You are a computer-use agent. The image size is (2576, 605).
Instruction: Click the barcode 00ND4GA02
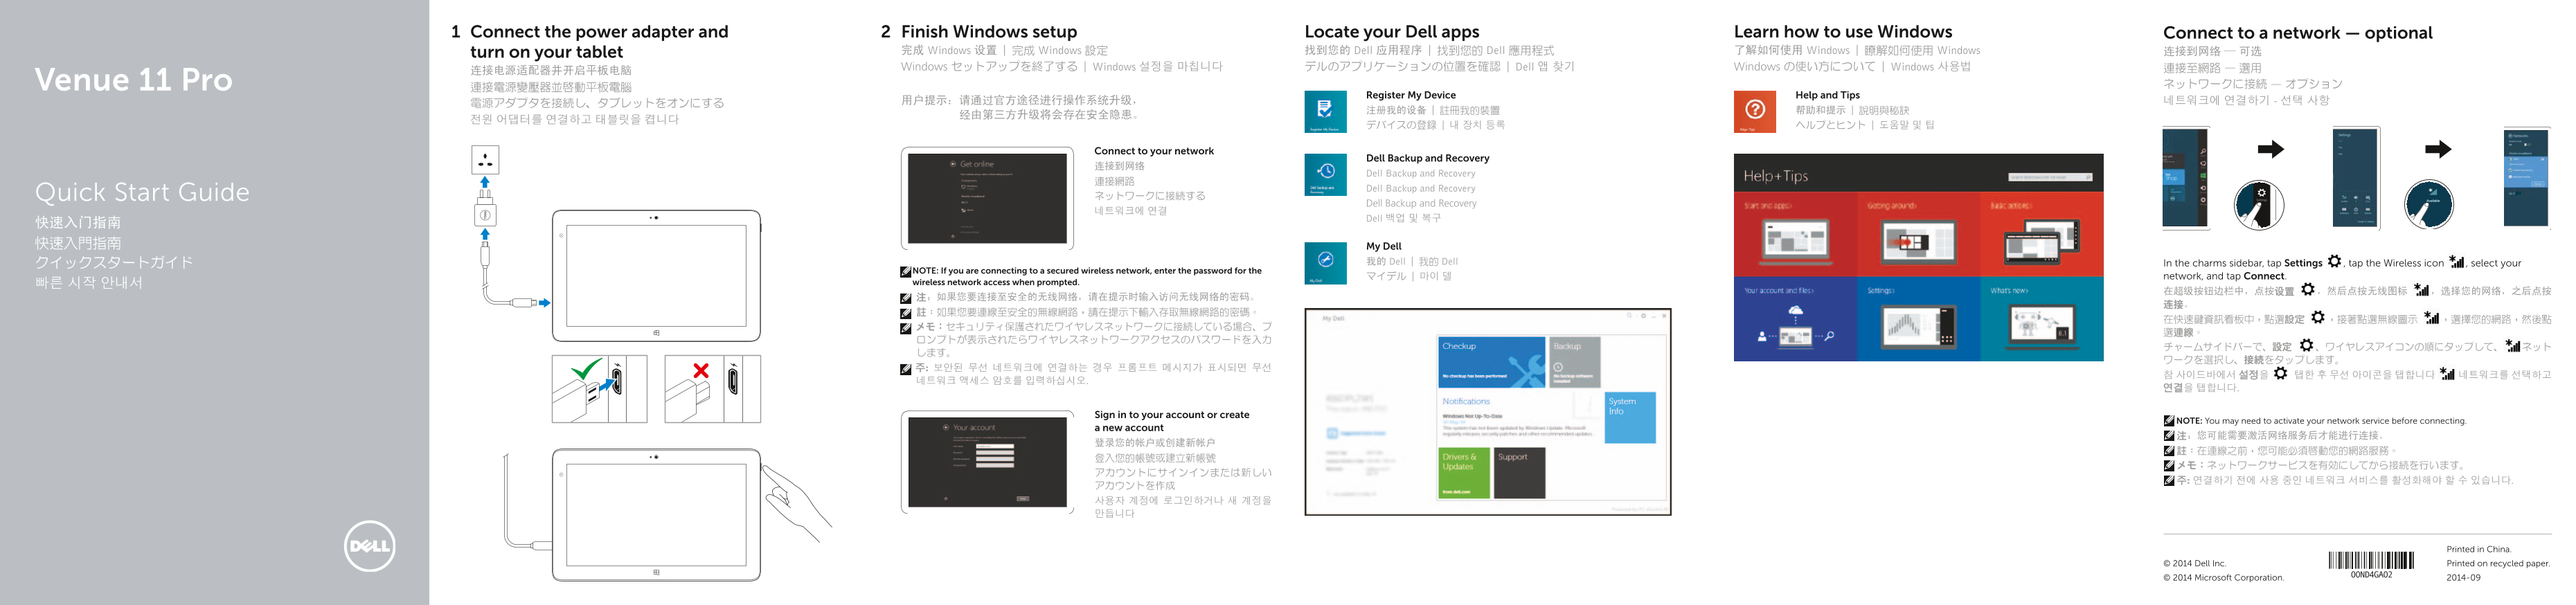coord(2371,565)
